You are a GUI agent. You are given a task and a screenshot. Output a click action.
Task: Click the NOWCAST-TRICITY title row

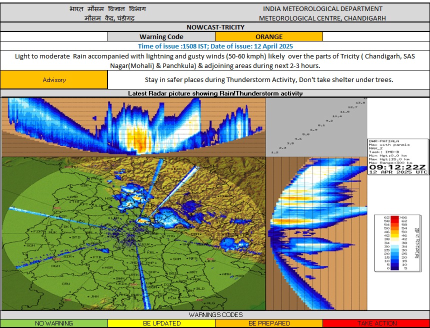click(x=215, y=27)
